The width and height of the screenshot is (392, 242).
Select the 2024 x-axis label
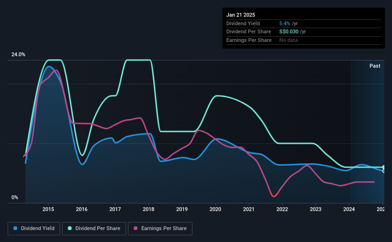[349, 209]
